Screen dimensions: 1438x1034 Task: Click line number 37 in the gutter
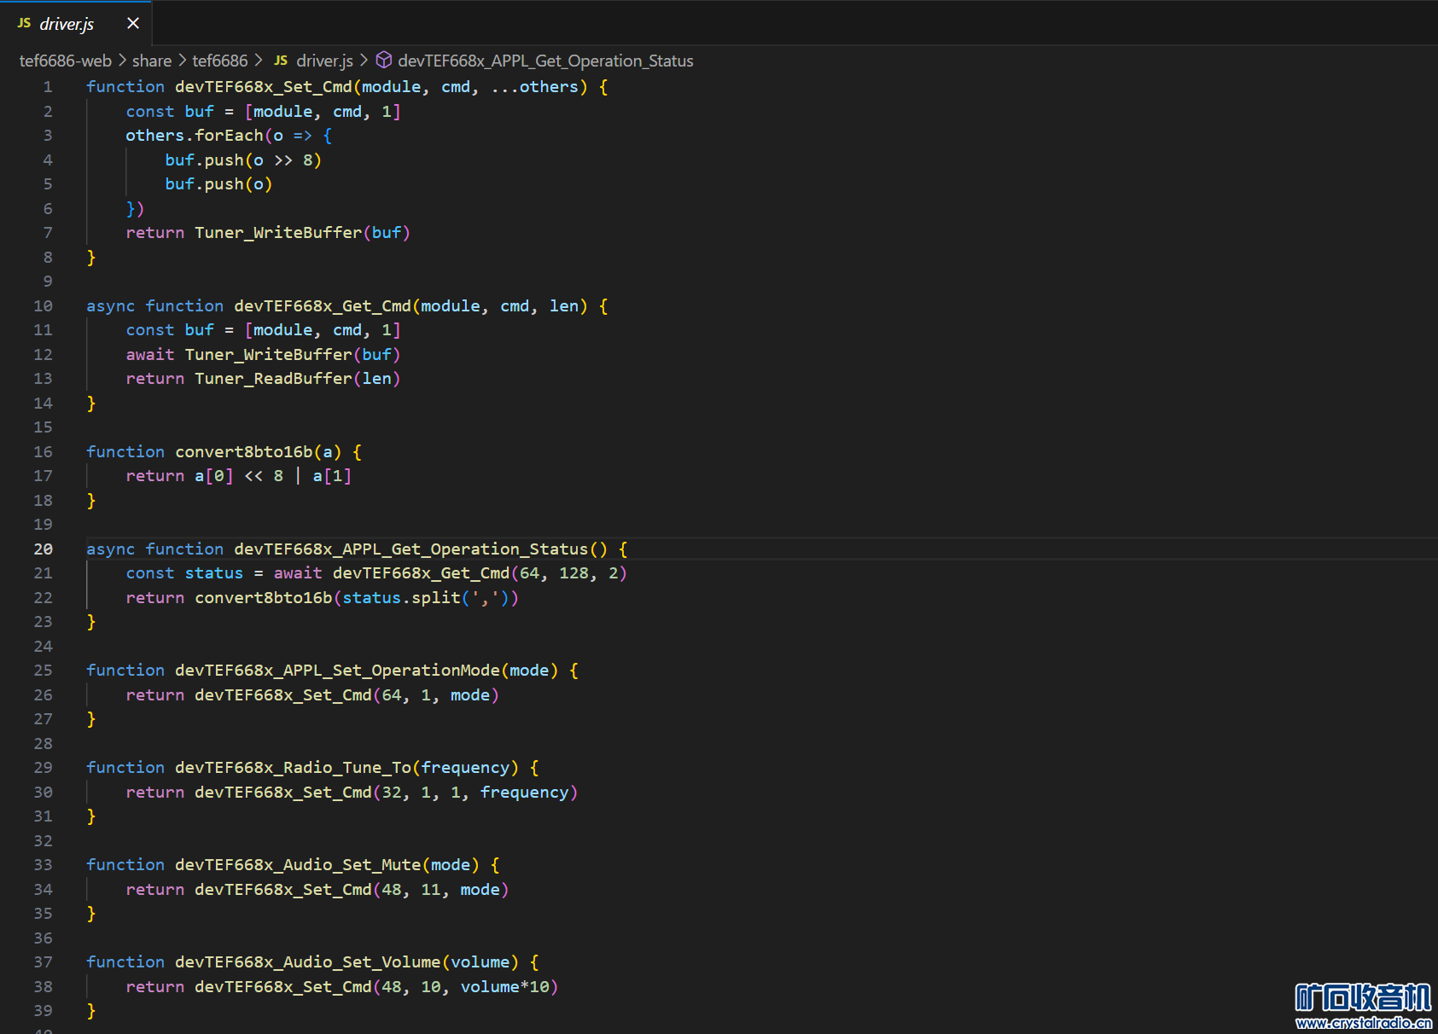point(43,962)
